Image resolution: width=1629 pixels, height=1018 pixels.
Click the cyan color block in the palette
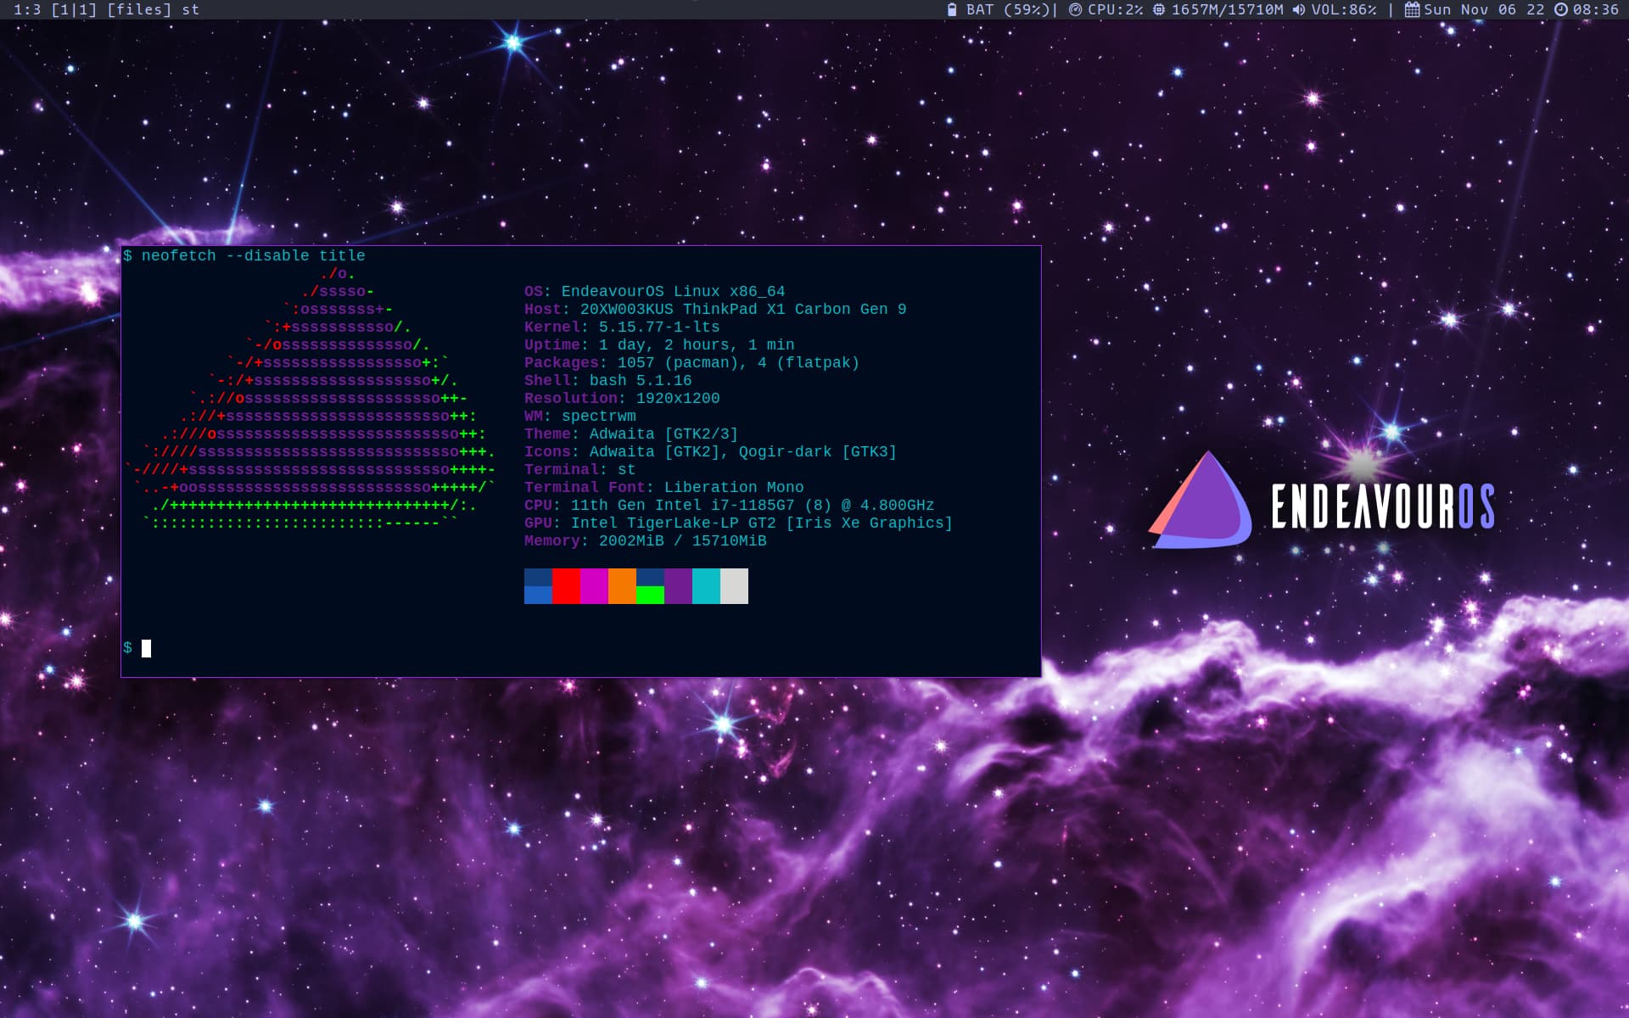(x=706, y=586)
